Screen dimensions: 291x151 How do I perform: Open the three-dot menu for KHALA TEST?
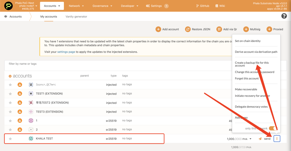point(277,139)
